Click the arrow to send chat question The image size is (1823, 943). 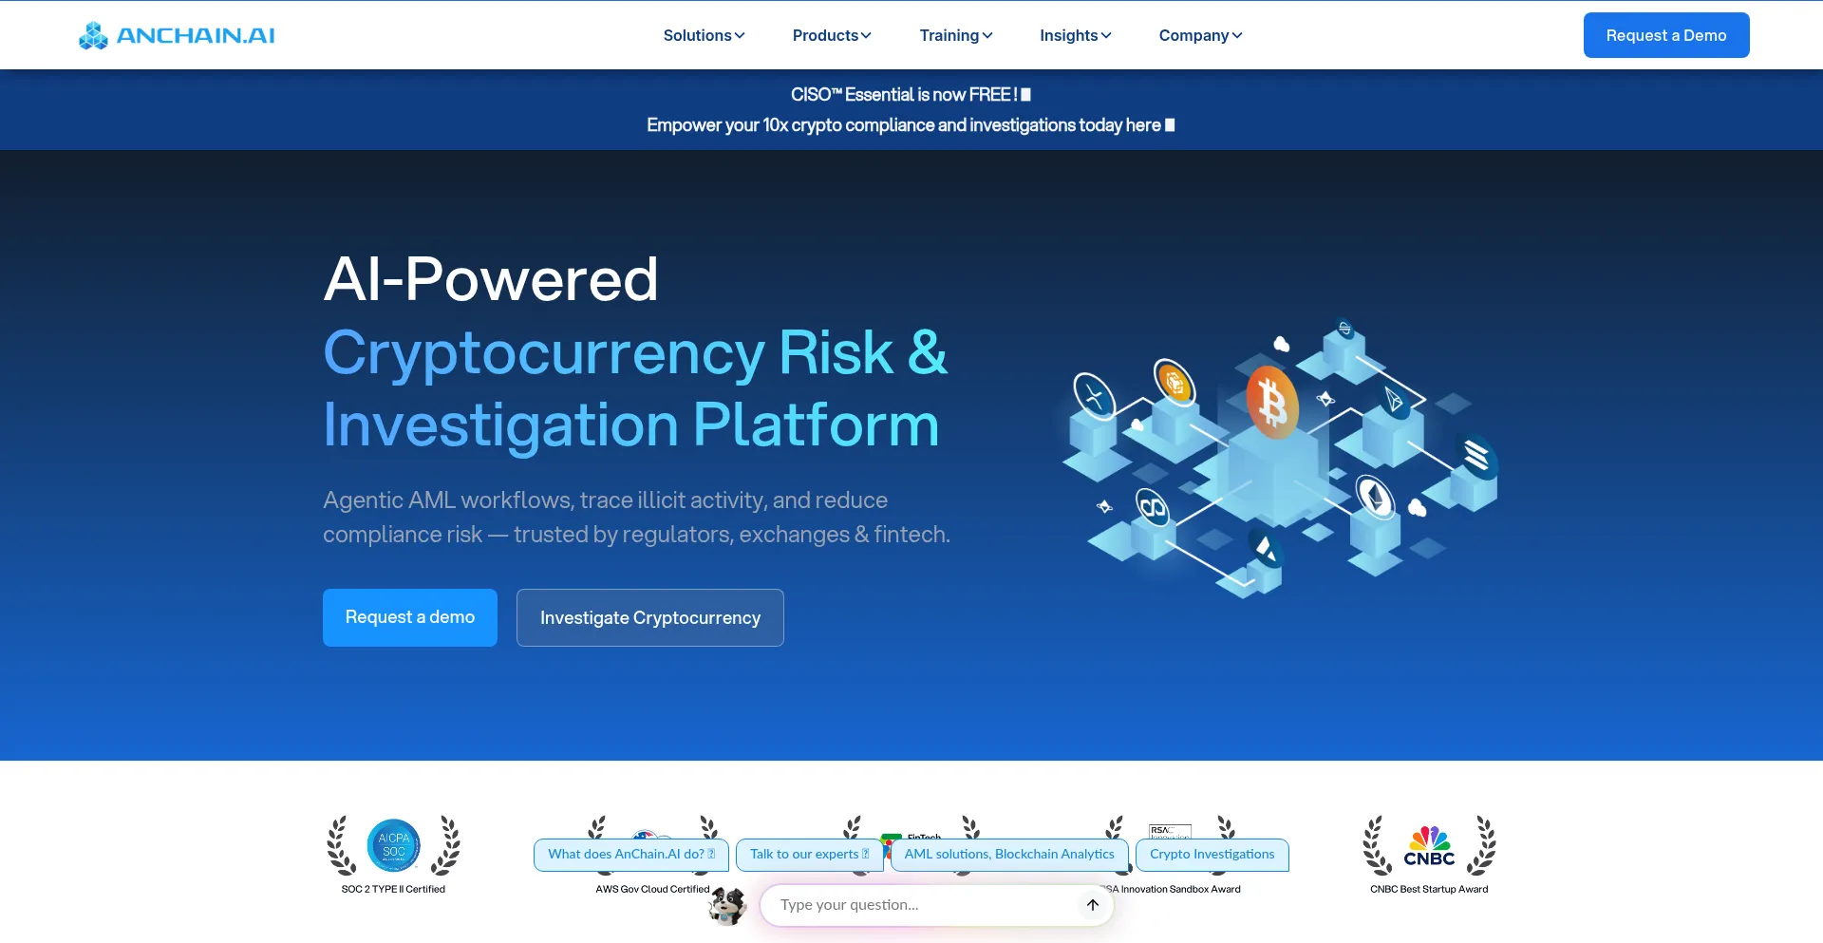coord(1091,905)
